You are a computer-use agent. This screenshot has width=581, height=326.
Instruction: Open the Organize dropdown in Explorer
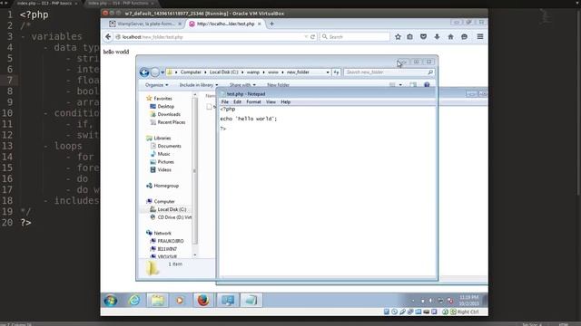click(x=157, y=85)
